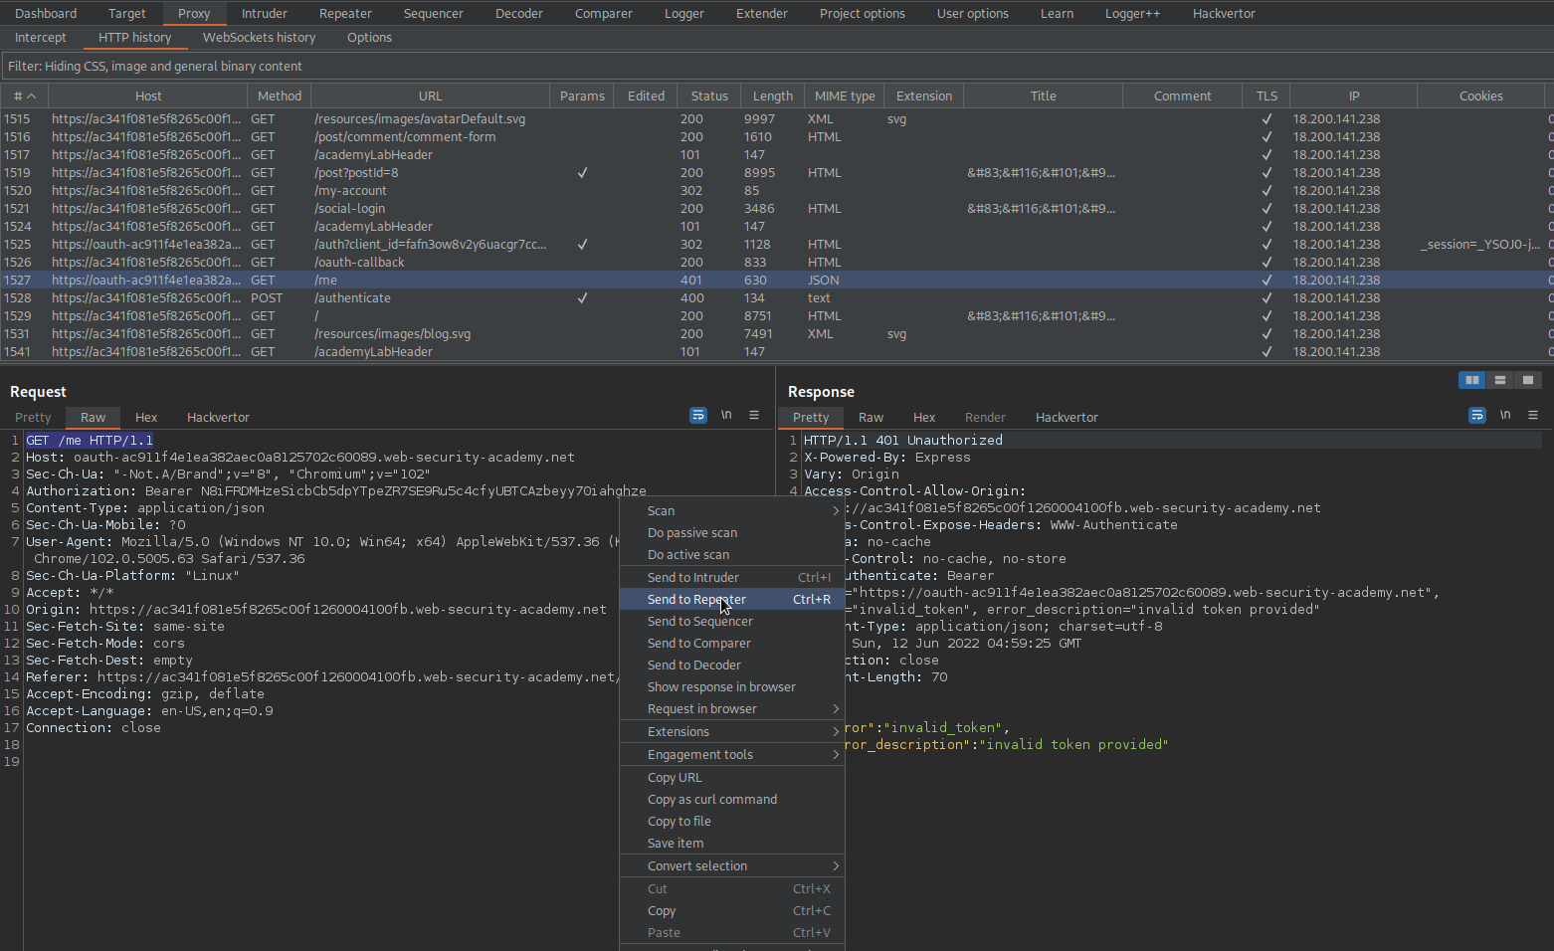Switch Response view to Render
The height and width of the screenshot is (951, 1554).
tap(985, 417)
